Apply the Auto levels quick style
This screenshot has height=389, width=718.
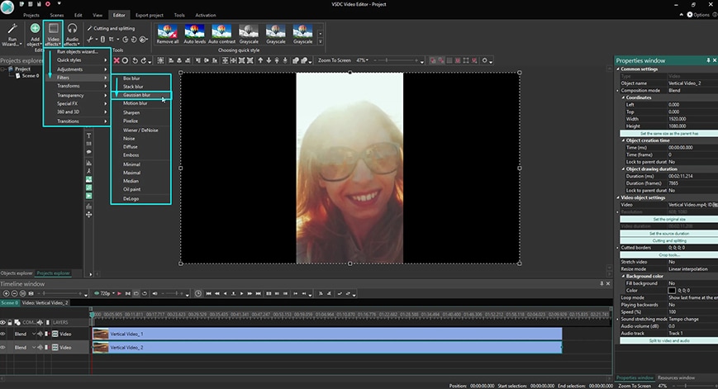coord(195,34)
